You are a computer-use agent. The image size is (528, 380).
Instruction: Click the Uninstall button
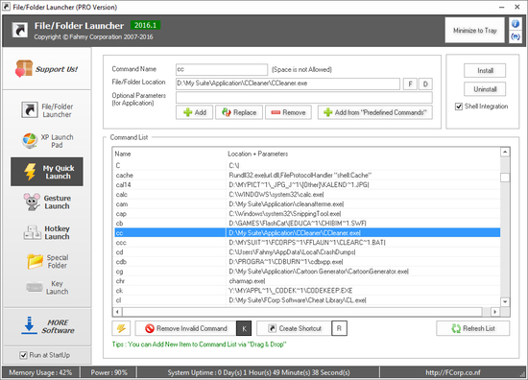pyautogui.click(x=485, y=89)
